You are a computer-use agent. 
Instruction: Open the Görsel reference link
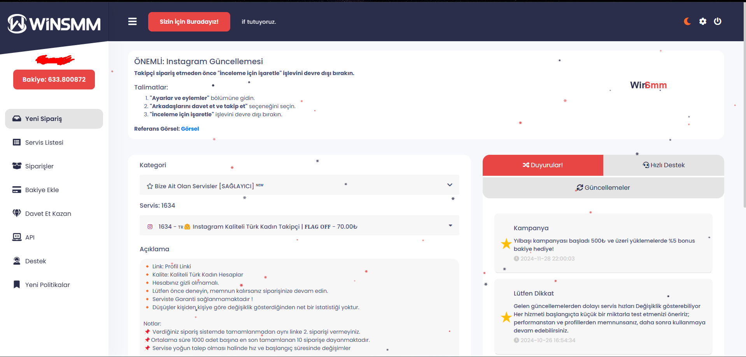(x=190, y=129)
